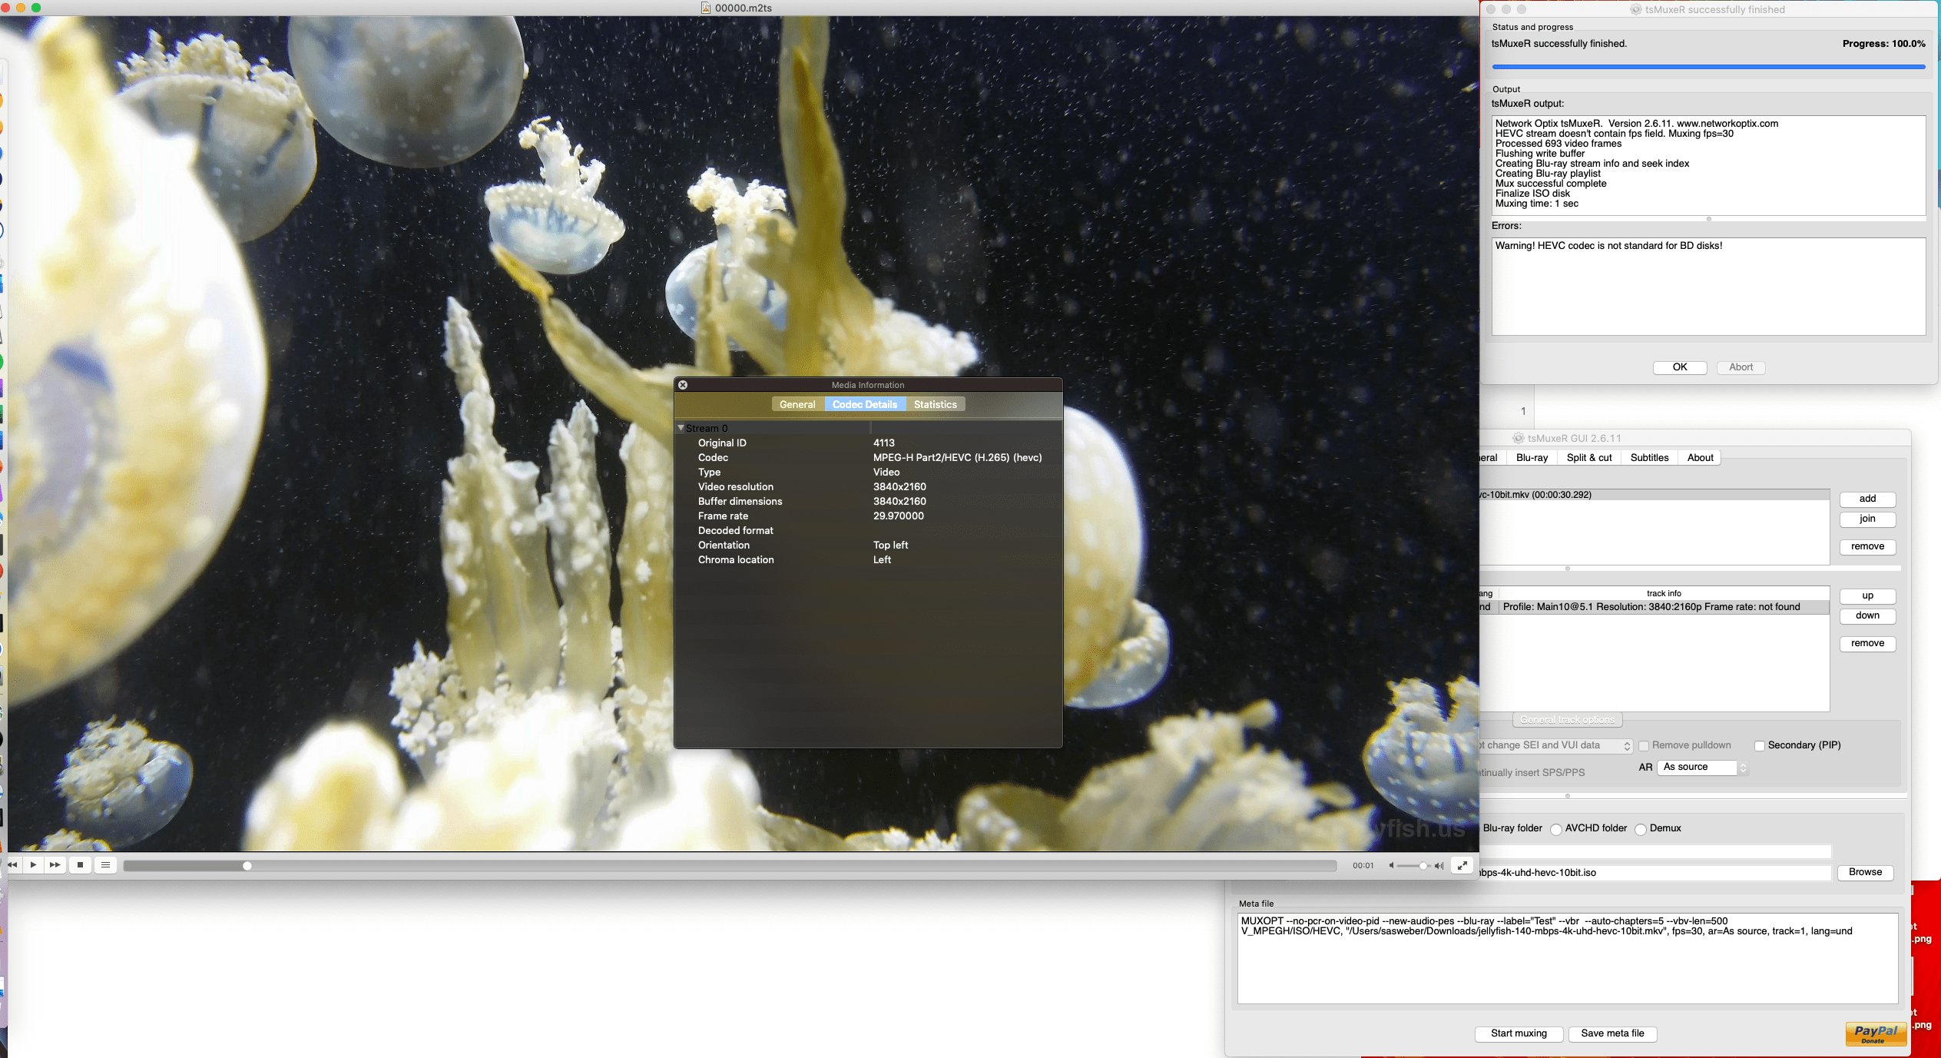Click the General track options tab button

pos(1567,720)
